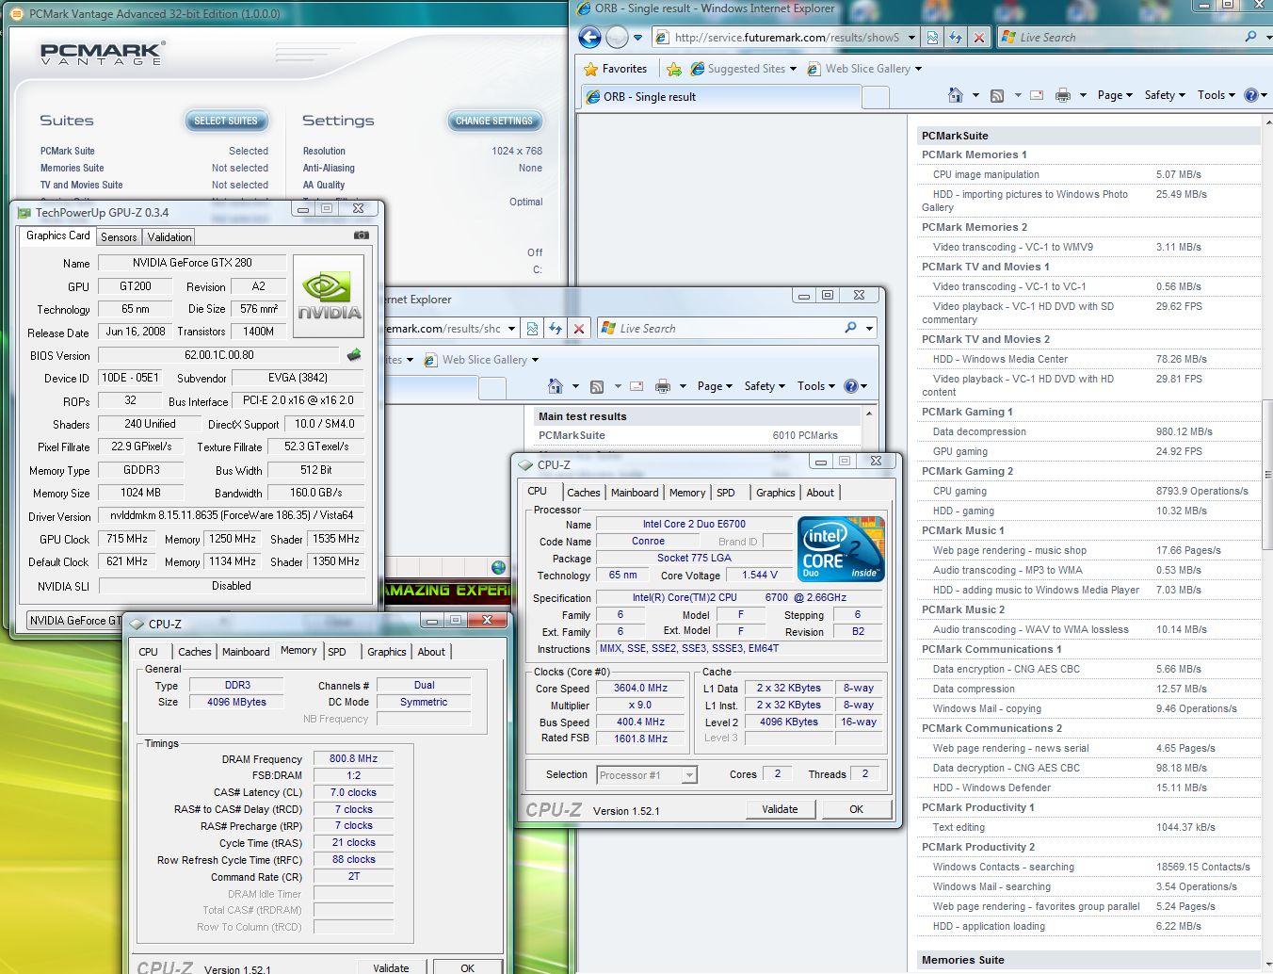The width and height of the screenshot is (1273, 974).
Task: Click NVIDIA logo in GPU-Z window
Action: [x=329, y=298]
